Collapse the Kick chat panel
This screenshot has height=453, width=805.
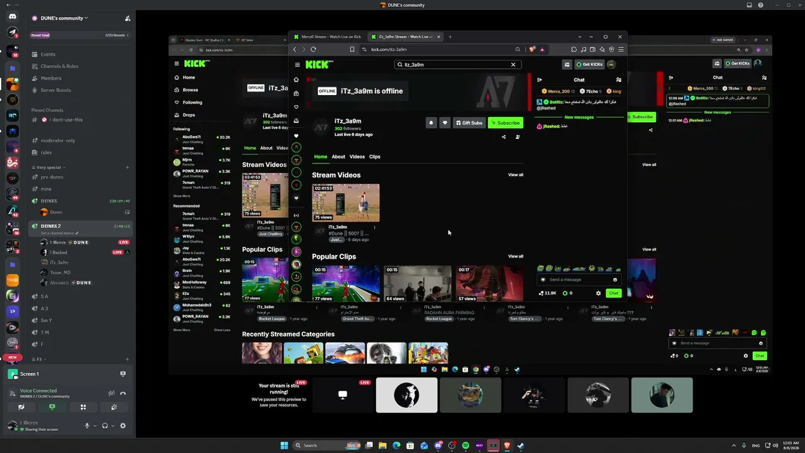coord(539,80)
